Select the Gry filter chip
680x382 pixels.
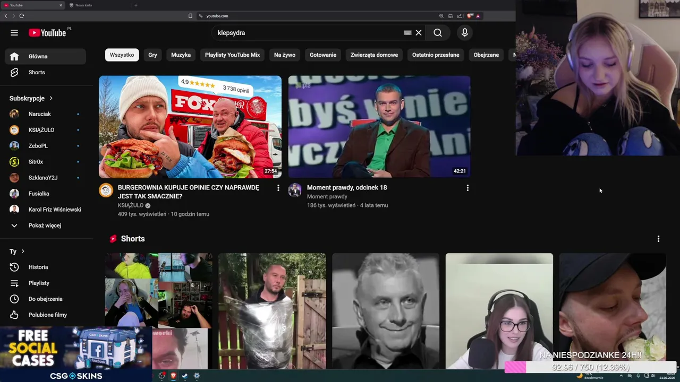[x=152, y=55]
